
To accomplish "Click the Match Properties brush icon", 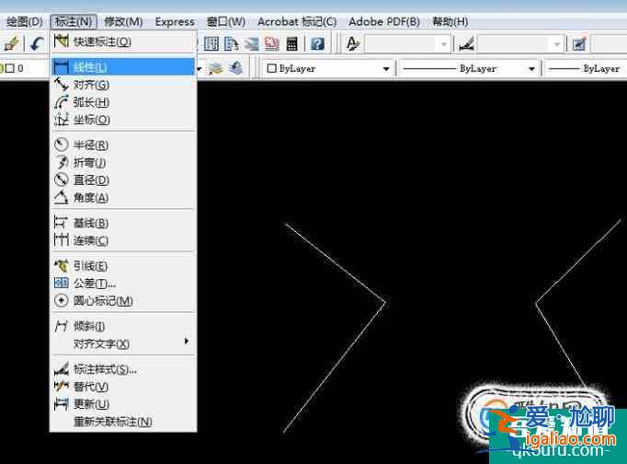I will pos(12,43).
